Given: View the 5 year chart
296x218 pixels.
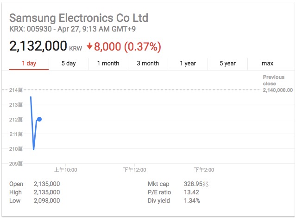Looking at the screenshot, I should tap(227, 64).
